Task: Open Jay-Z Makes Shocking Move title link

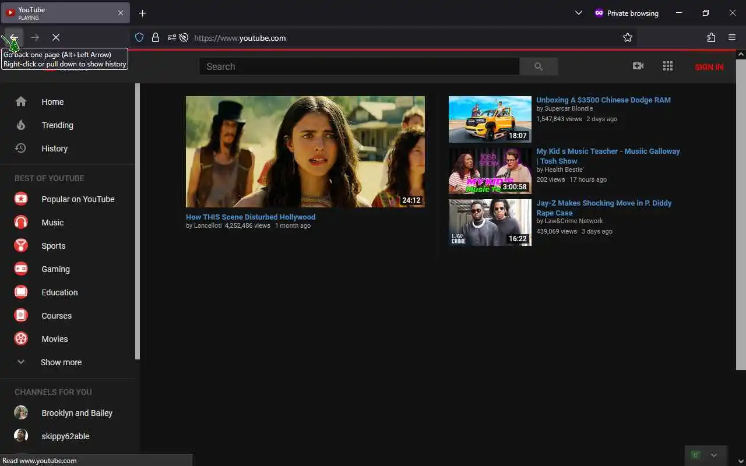Action: 604,208
